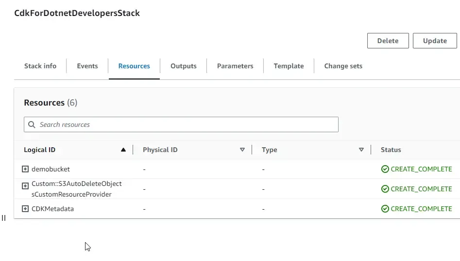Click the CDKMetadata logical ID text
Screen dimensions: 460x261
[53, 209]
